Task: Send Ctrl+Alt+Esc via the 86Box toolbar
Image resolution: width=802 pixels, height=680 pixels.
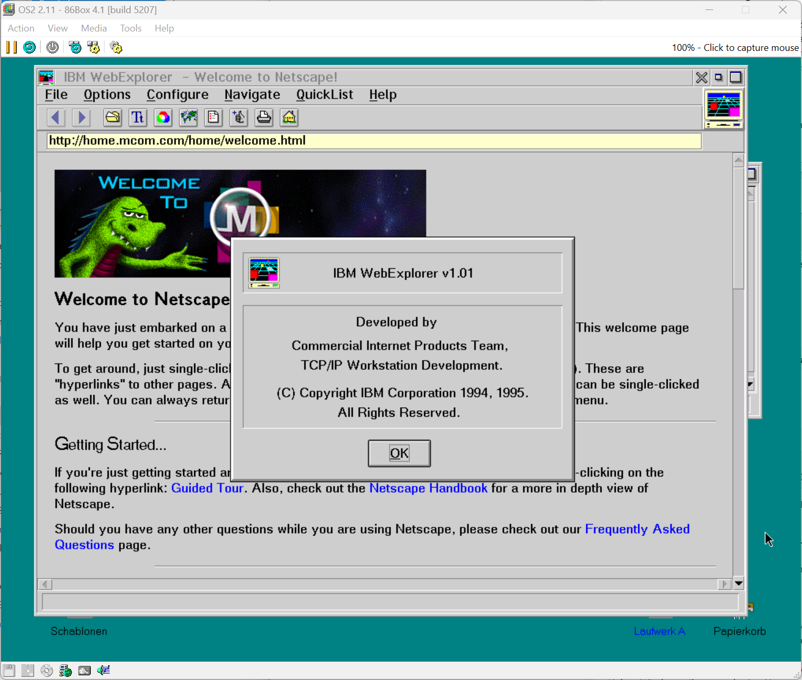Action: [x=93, y=47]
